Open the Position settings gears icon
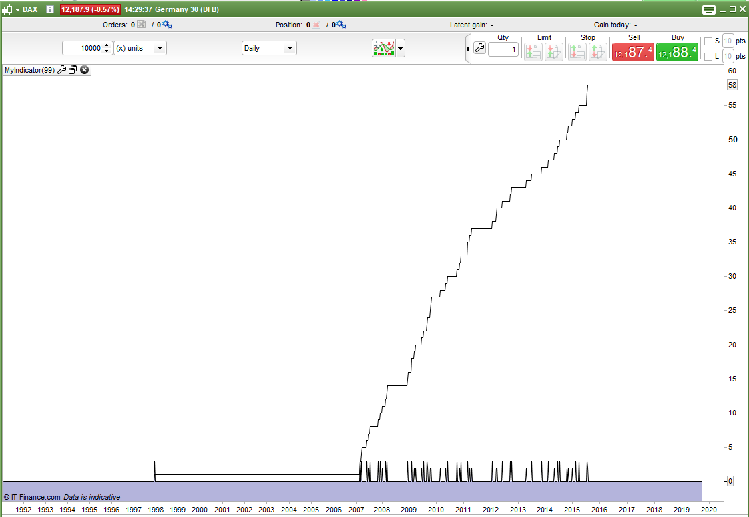This screenshot has width=749, height=517. (x=342, y=24)
